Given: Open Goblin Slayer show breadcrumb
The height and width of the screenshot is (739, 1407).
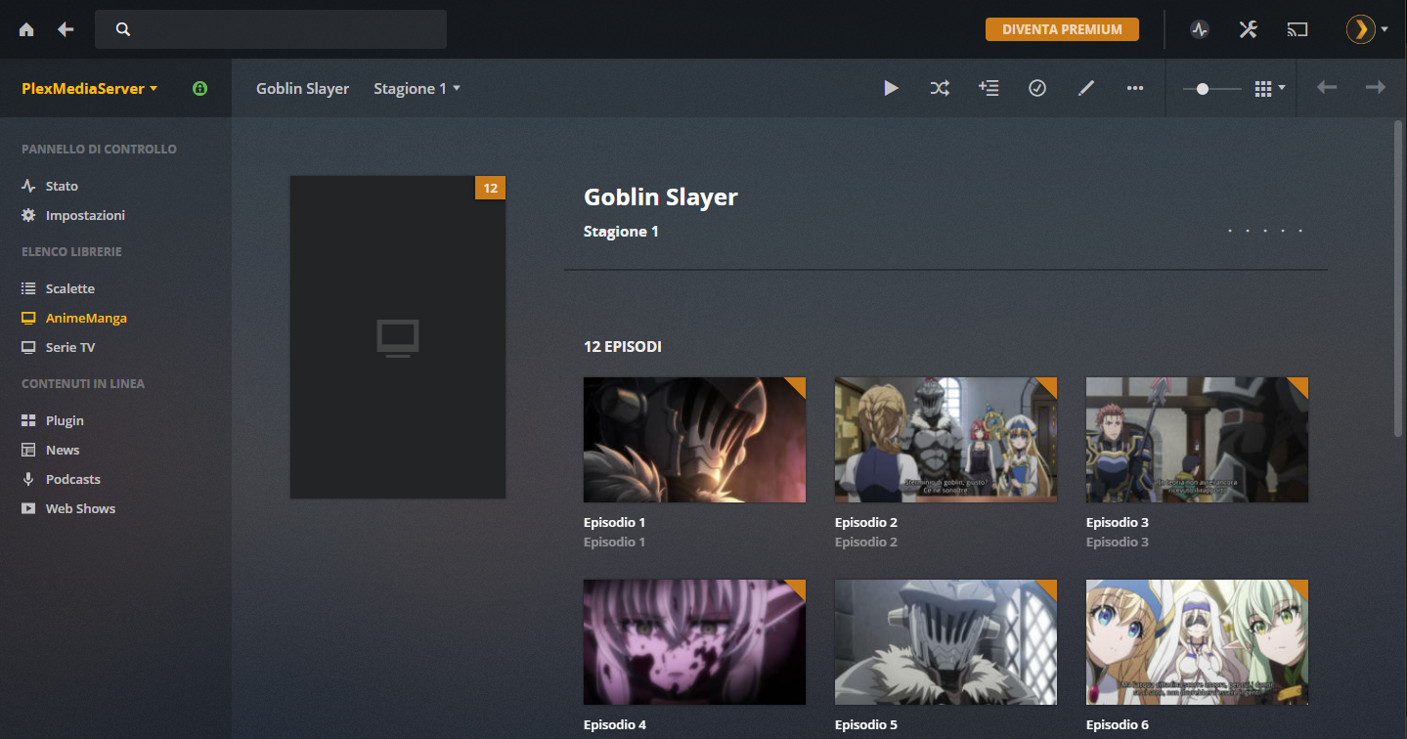Looking at the screenshot, I should pyautogui.click(x=302, y=88).
